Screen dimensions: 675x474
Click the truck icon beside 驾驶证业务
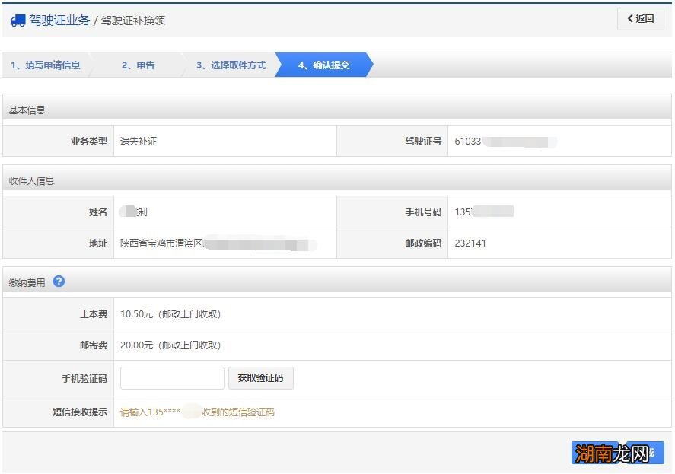tap(18, 18)
